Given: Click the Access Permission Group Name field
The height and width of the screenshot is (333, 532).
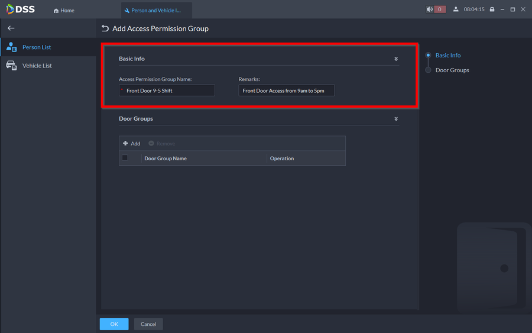Looking at the screenshot, I should point(168,90).
